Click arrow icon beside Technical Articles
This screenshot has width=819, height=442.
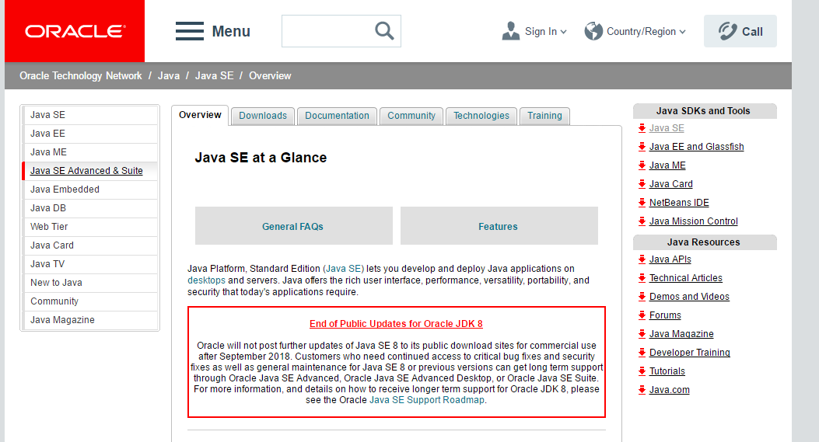642,278
